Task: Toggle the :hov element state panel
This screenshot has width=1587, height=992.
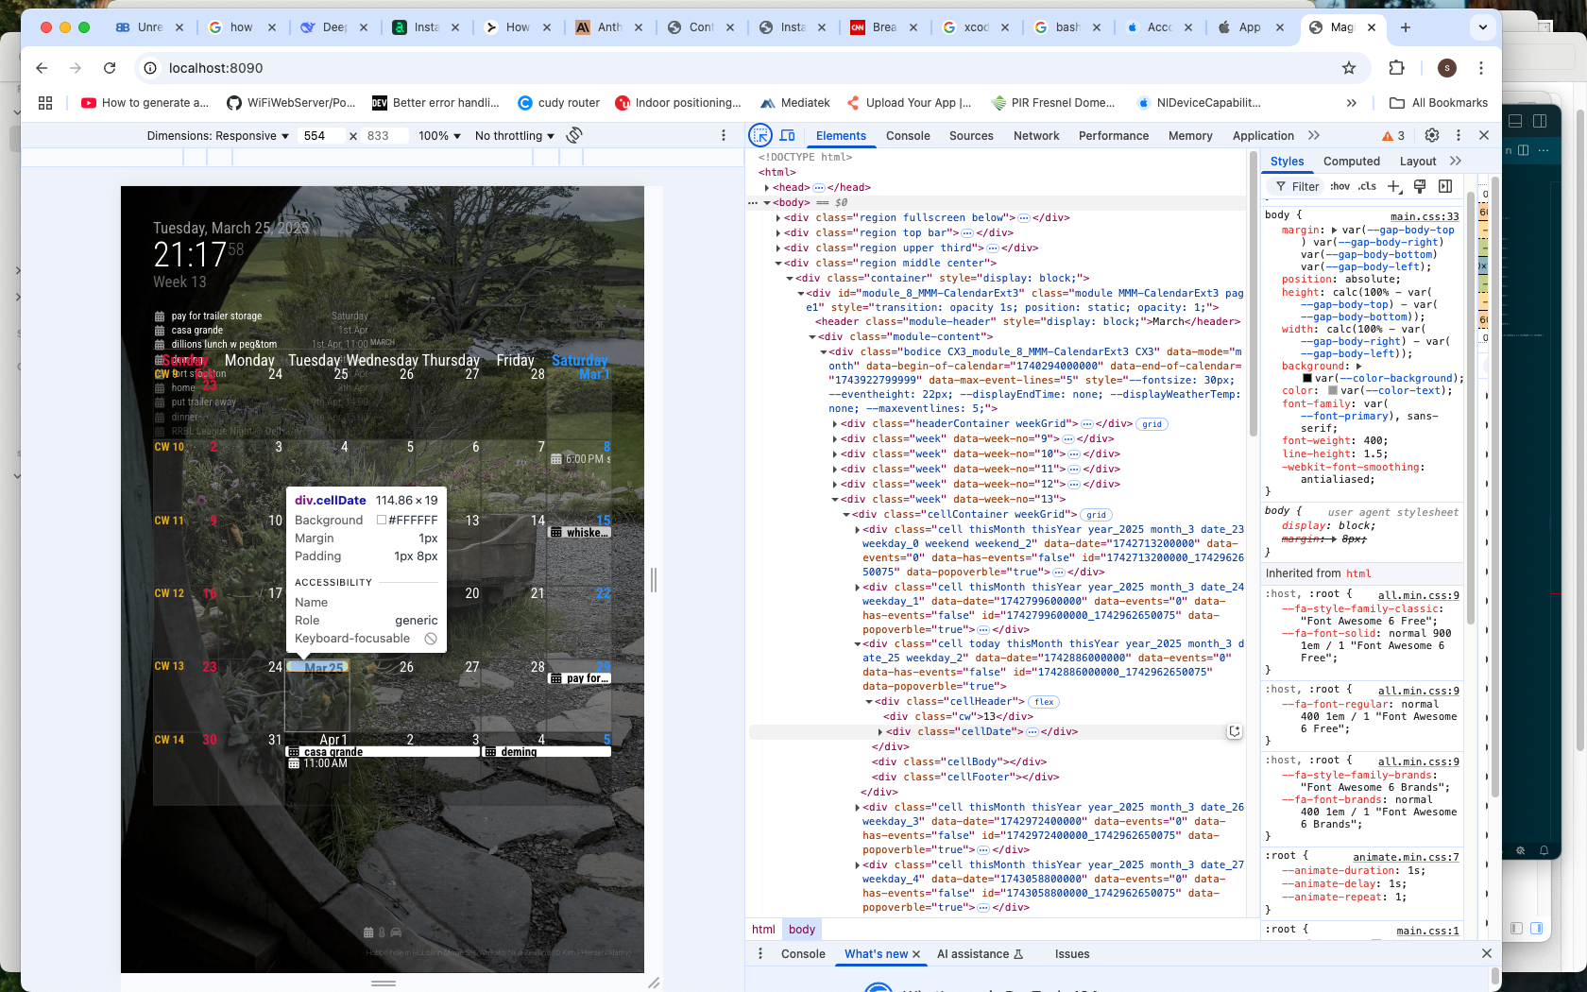Action: (x=1340, y=186)
